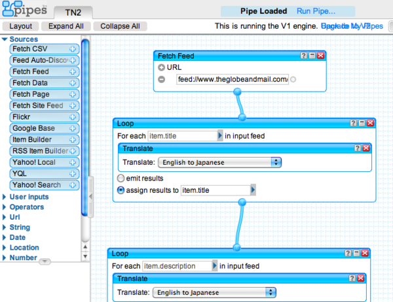Expand the Date category

tap(5, 237)
